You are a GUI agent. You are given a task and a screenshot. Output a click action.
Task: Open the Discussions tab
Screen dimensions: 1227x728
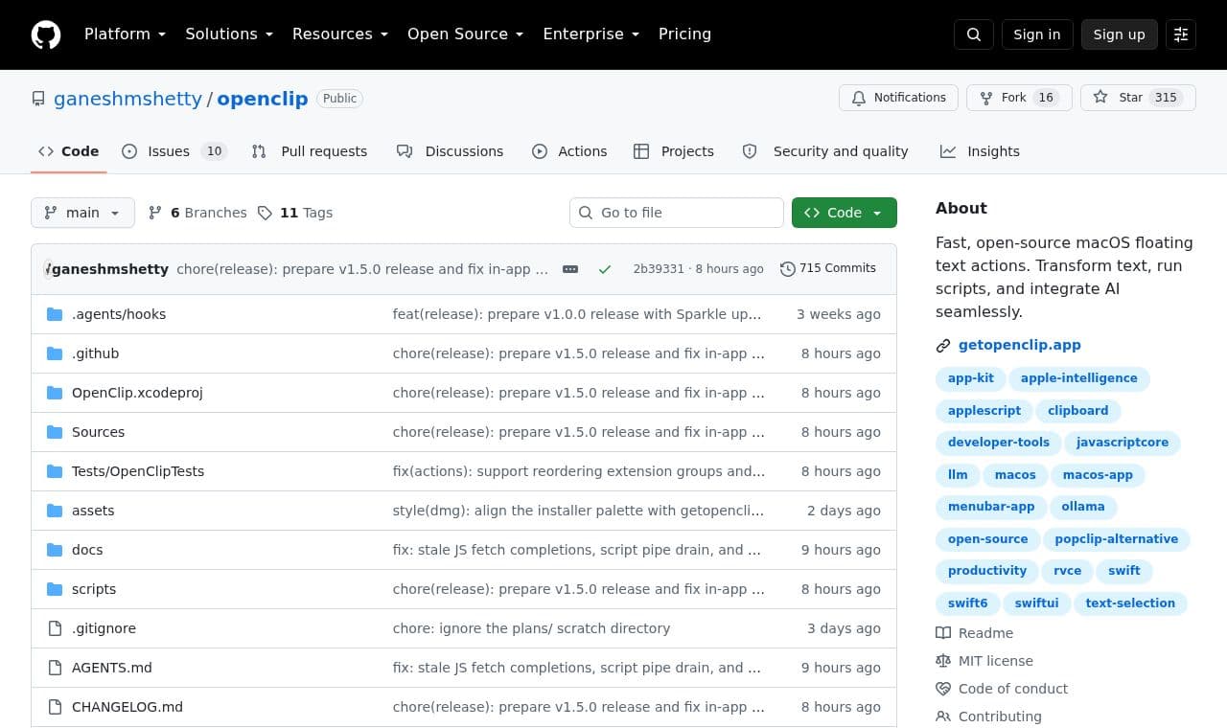[450, 151]
